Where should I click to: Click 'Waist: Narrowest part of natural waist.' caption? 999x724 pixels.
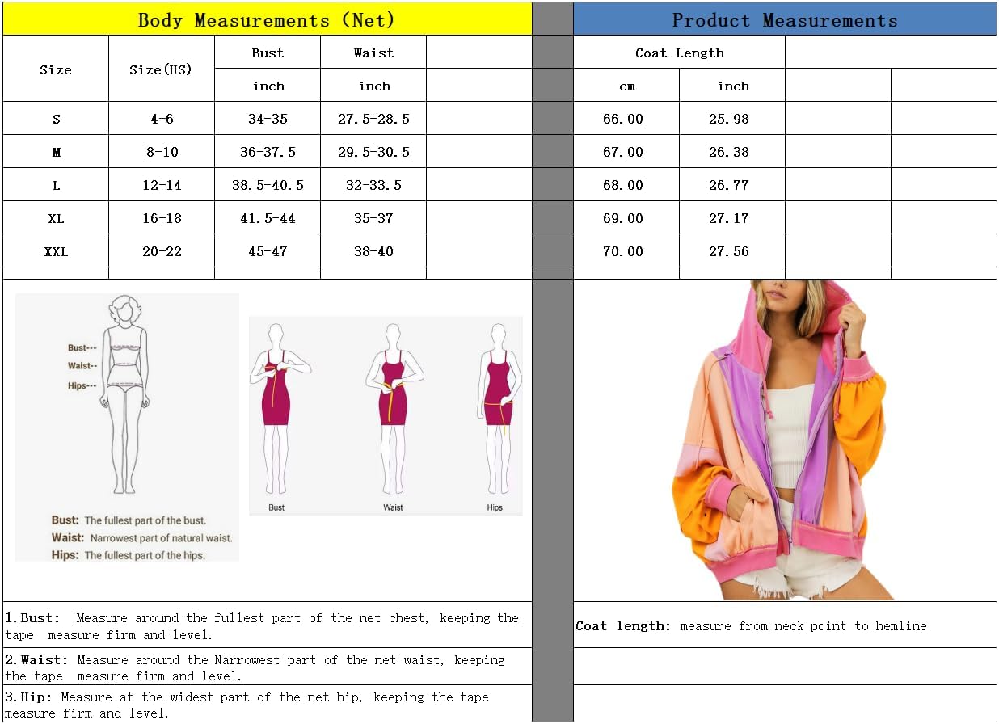coord(141,537)
